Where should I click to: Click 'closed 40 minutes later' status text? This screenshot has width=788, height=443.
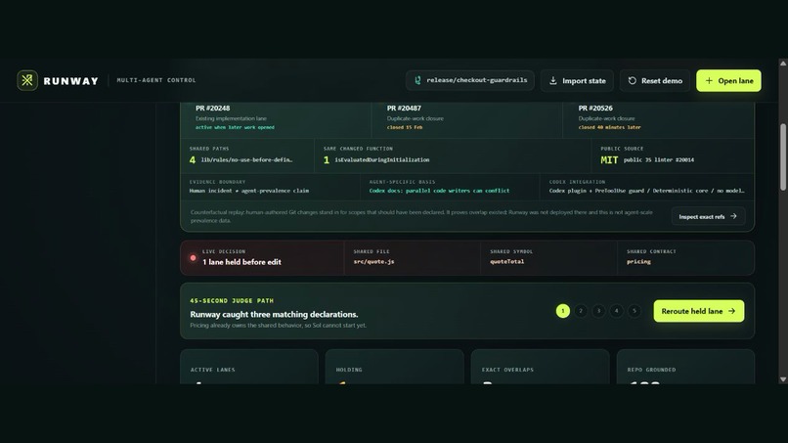tap(610, 127)
